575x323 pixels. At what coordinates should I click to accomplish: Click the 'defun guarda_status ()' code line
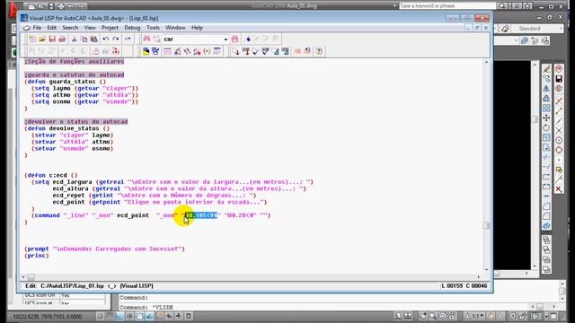[66, 82]
